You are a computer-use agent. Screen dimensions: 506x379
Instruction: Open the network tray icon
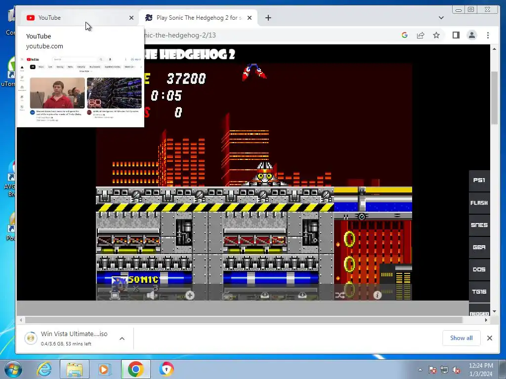coord(444,370)
